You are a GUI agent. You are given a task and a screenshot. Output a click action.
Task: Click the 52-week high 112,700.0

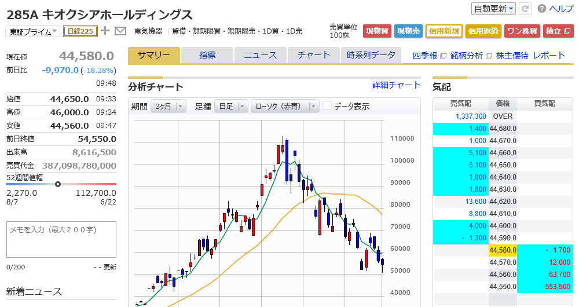(96, 193)
